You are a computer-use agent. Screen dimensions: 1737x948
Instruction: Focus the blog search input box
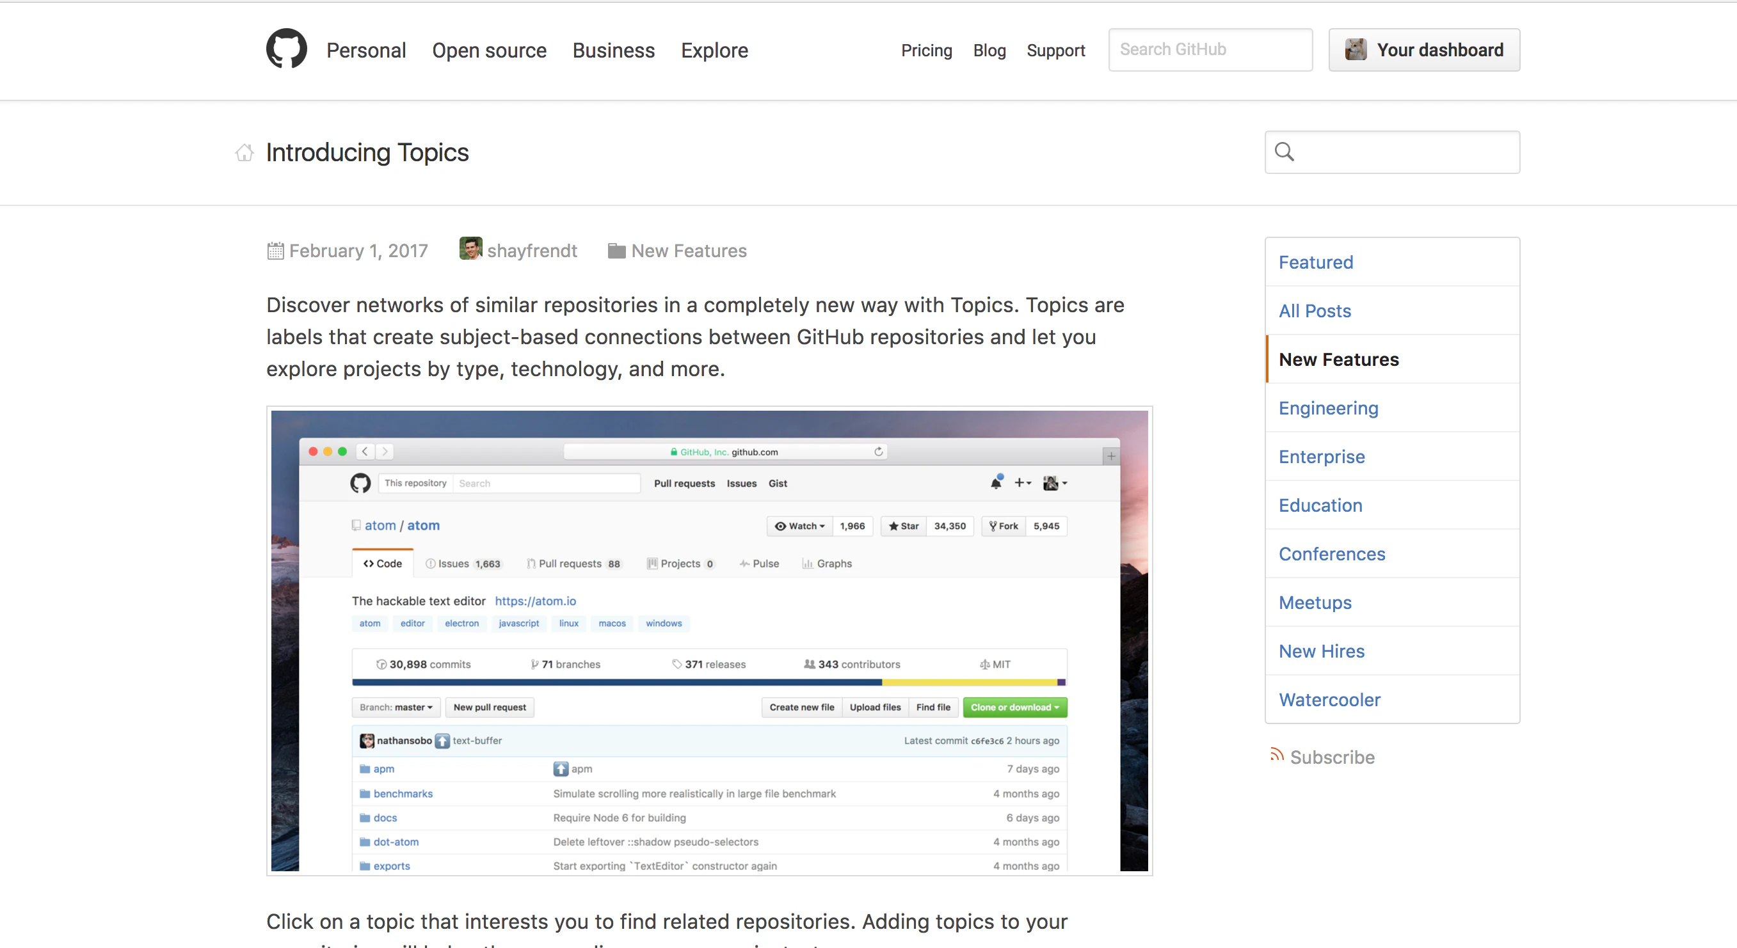pyautogui.click(x=1392, y=152)
